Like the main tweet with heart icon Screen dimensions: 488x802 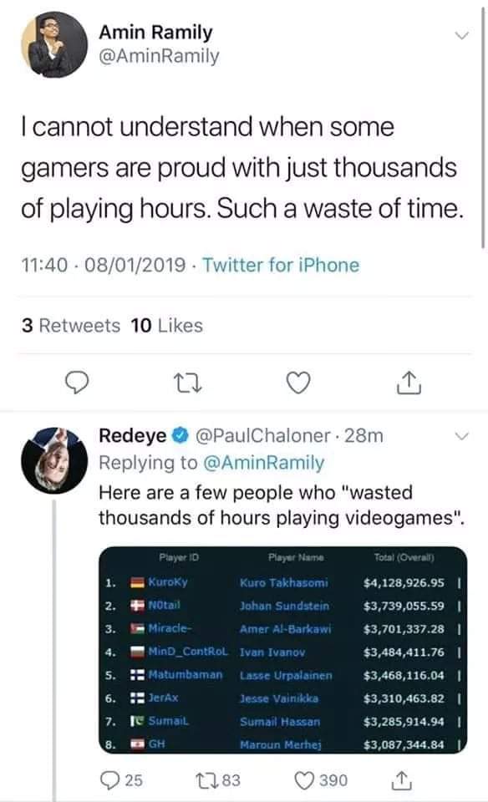298,383
